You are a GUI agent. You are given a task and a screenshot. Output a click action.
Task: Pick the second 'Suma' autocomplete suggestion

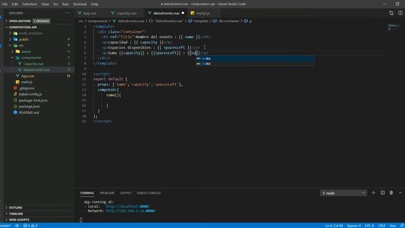pos(255,63)
